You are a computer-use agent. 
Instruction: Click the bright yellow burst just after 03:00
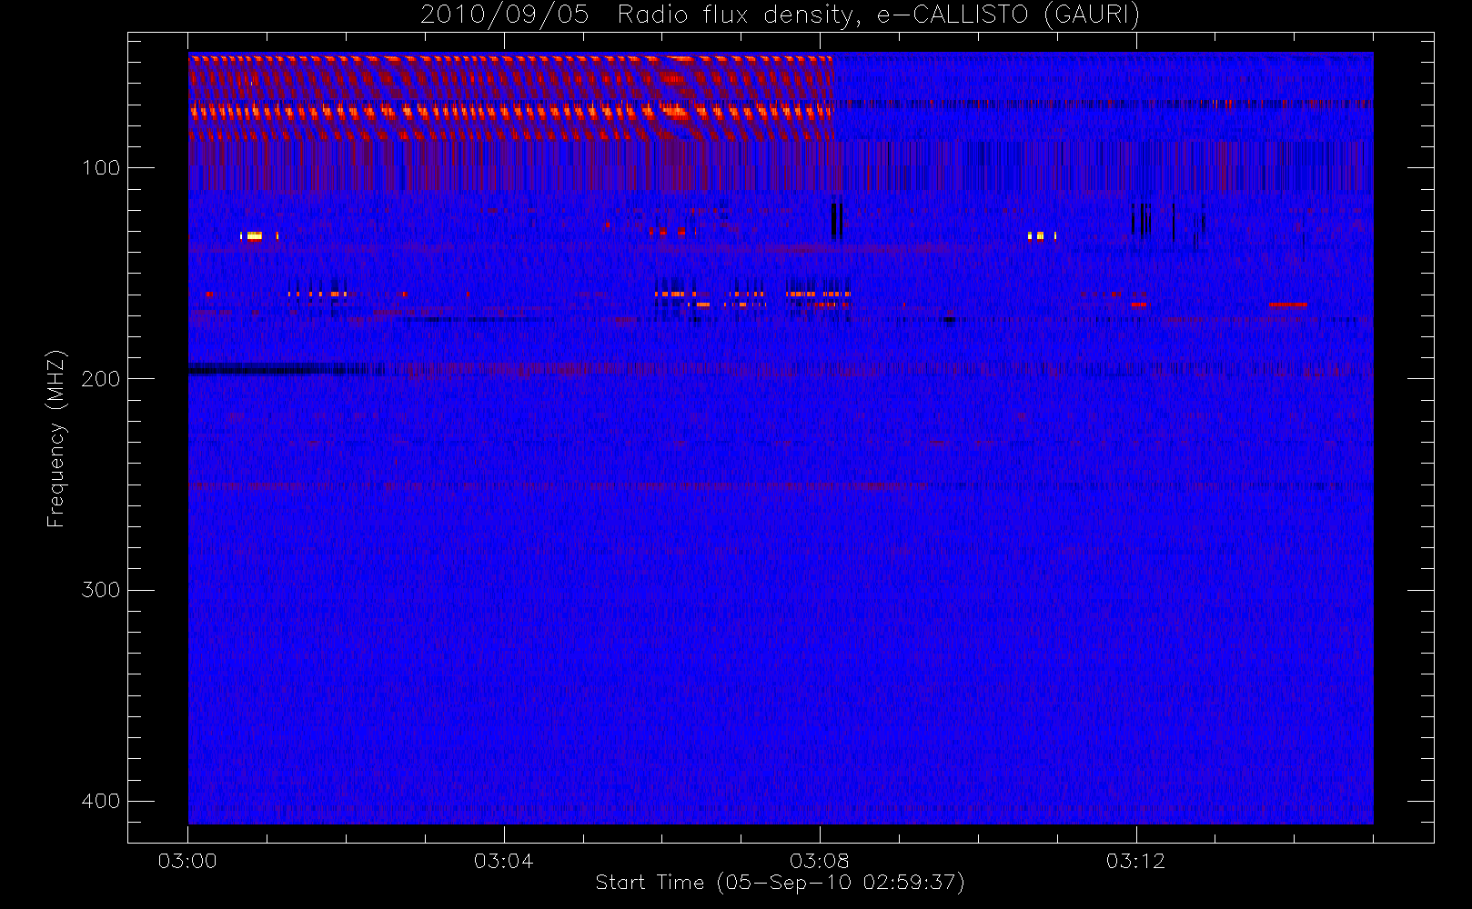click(254, 236)
